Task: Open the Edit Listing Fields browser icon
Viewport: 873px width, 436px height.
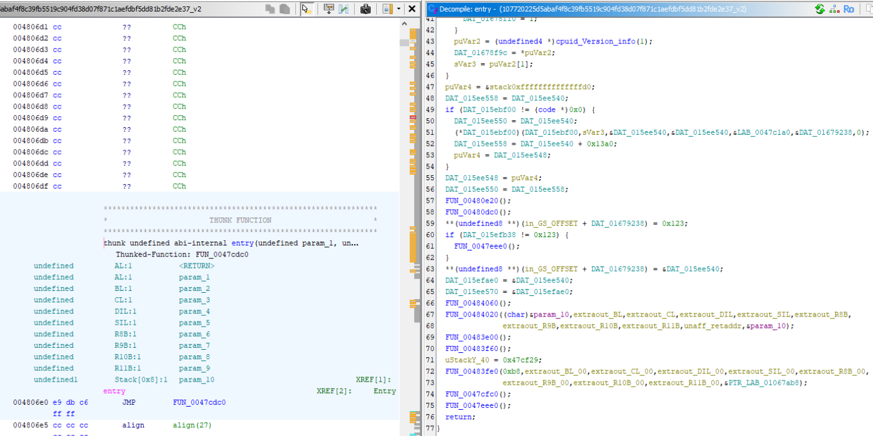Action: click(328, 9)
